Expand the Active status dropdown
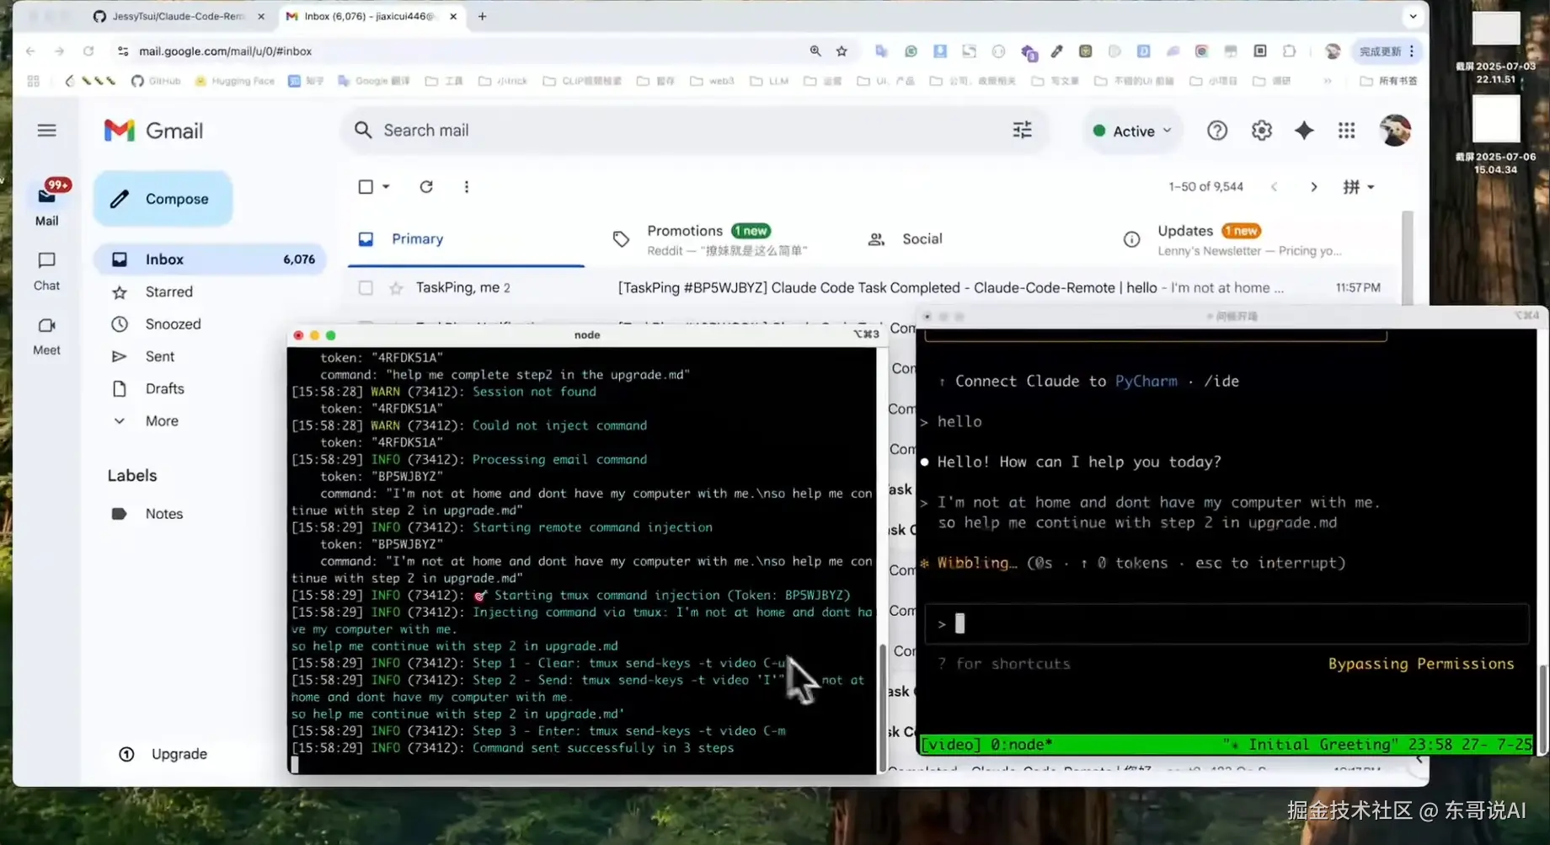This screenshot has width=1550, height=845. pyautogui.click(x=1133, y=131)
